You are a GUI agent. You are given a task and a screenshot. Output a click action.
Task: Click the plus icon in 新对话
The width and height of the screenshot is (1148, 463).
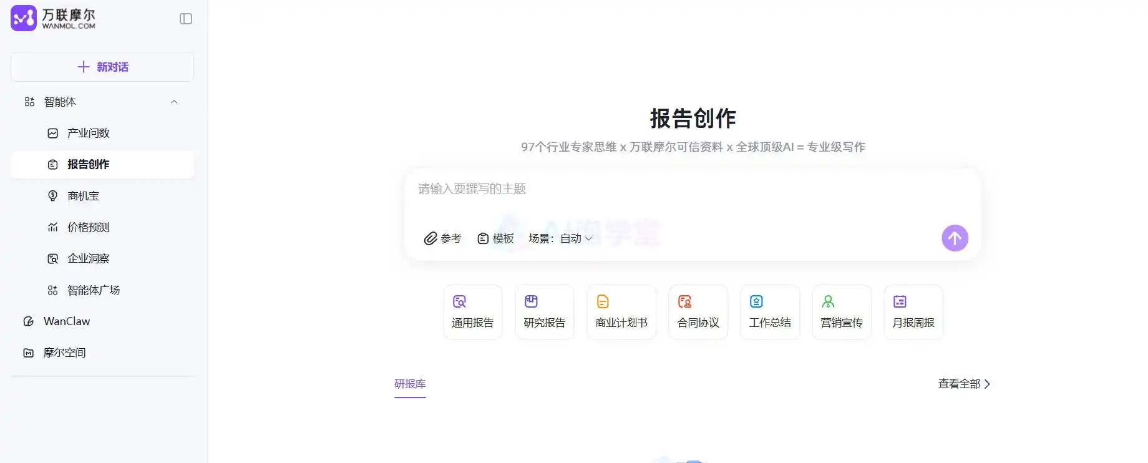pos(83,67)
